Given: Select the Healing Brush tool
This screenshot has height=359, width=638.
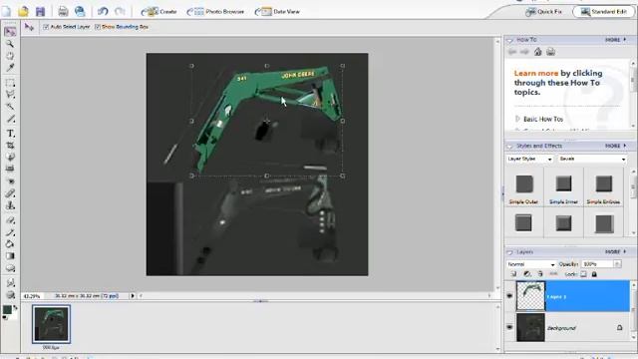Looking at the screenshot, I should pos(10,193).
